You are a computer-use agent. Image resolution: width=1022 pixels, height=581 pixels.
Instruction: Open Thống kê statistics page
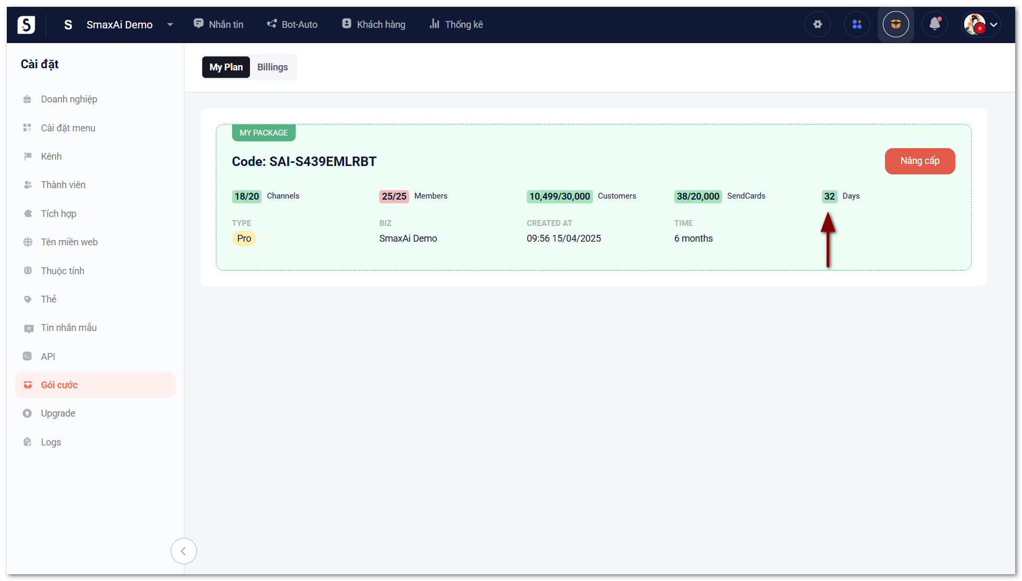(x=456, y=24)
